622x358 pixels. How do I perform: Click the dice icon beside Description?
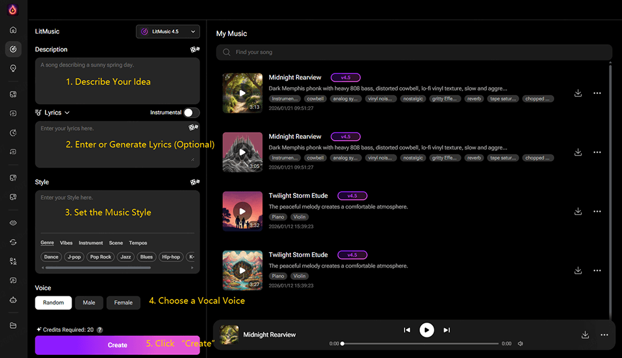pyautogui.click(x=194, y=49)
